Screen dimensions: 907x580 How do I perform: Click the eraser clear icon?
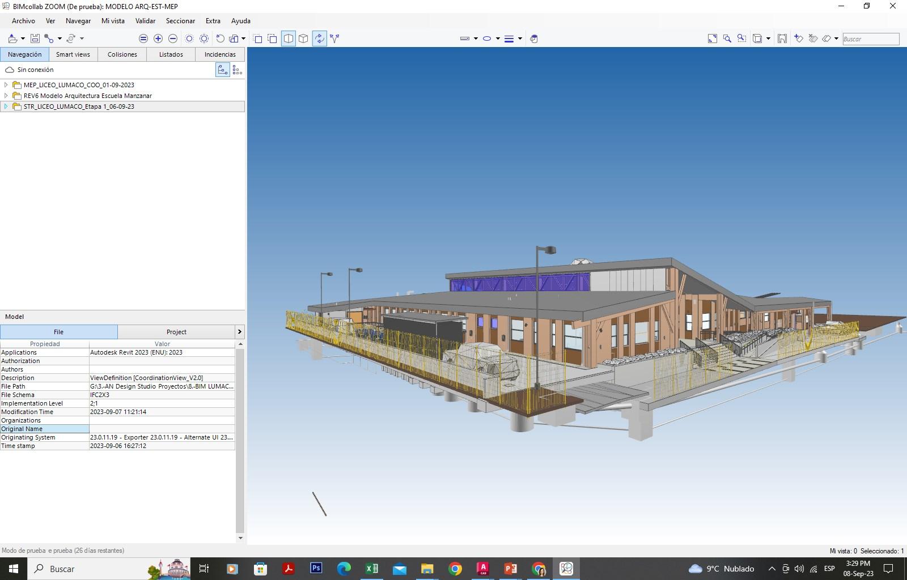(x=827, y=39)
